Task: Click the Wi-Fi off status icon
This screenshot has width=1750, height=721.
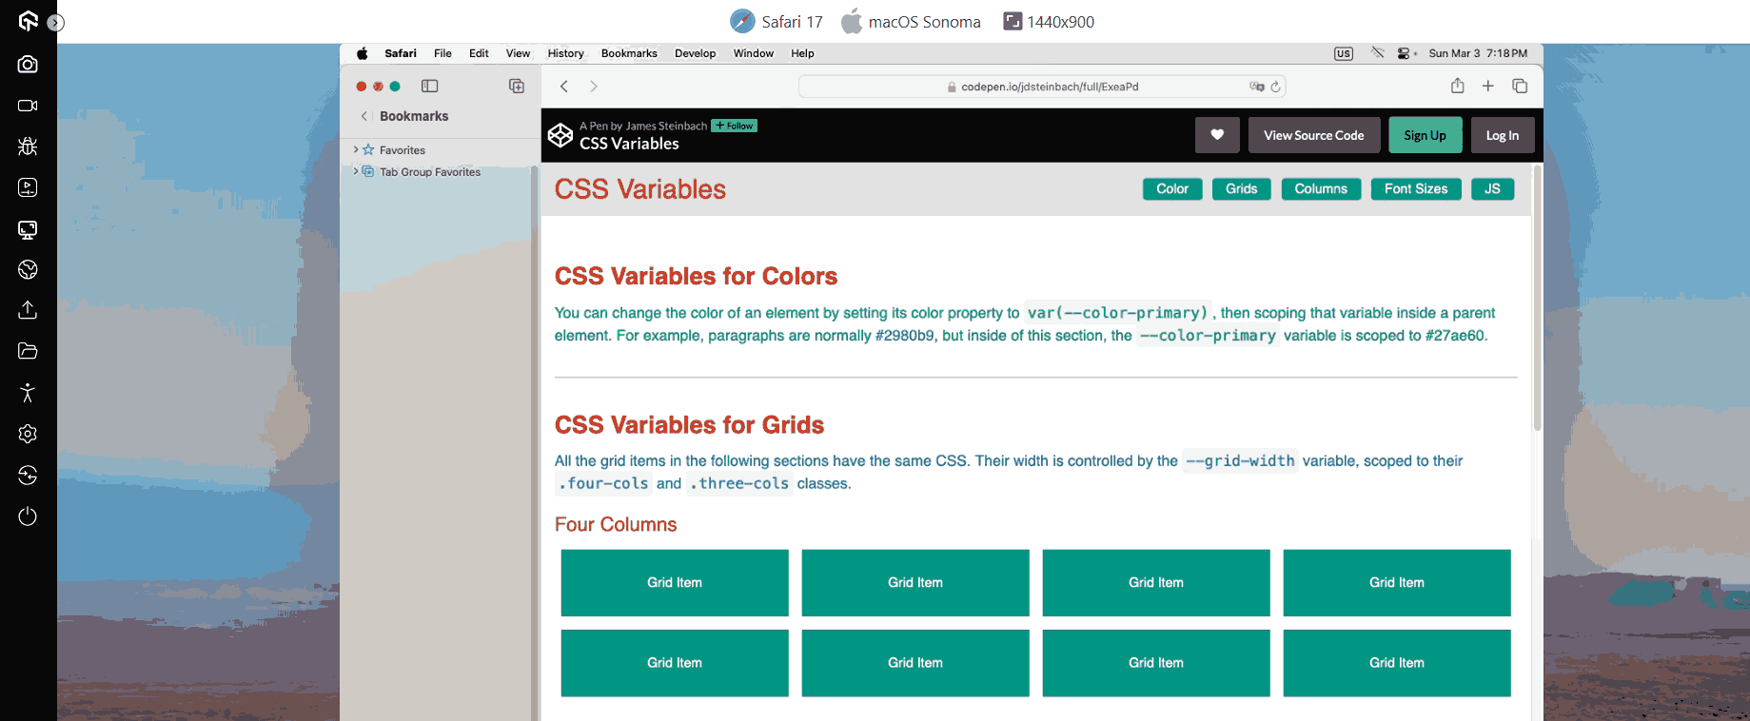Action: 1377,53
